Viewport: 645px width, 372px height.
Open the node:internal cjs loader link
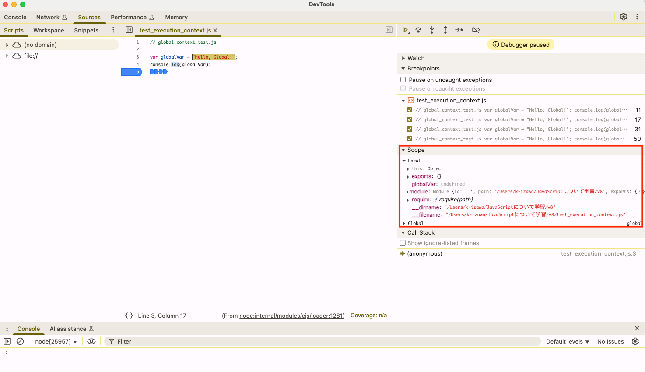click(x=291, y=315)
